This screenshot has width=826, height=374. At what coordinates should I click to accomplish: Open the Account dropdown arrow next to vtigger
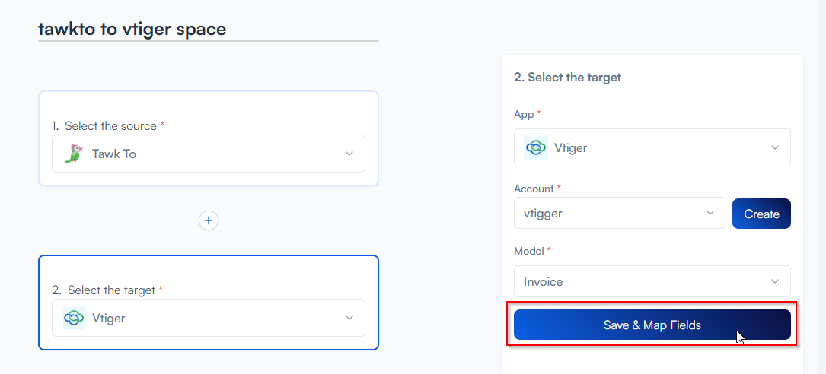coord(710,213)
